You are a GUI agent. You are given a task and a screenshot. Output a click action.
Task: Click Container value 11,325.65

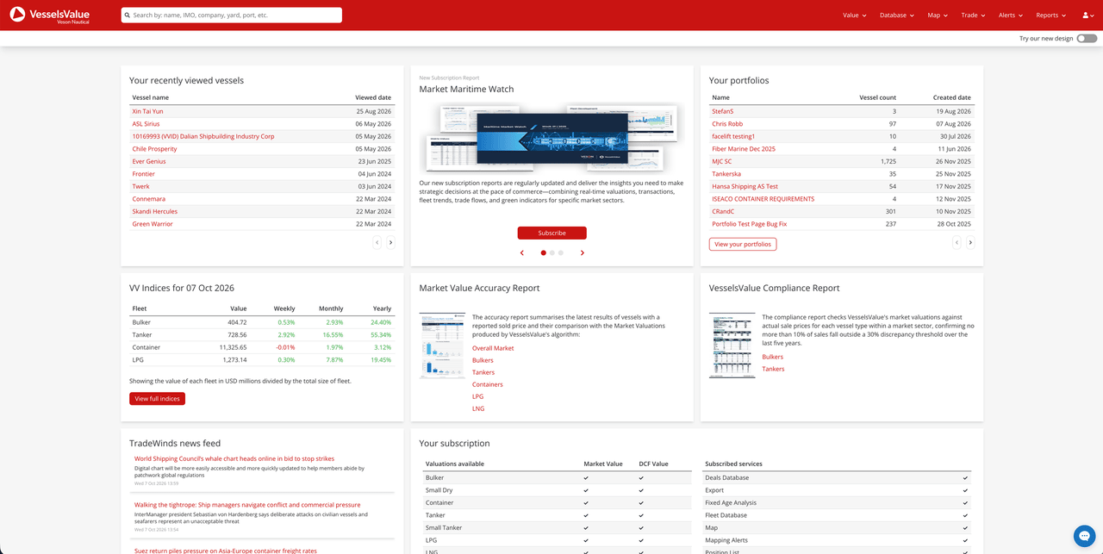pos(232,347)
